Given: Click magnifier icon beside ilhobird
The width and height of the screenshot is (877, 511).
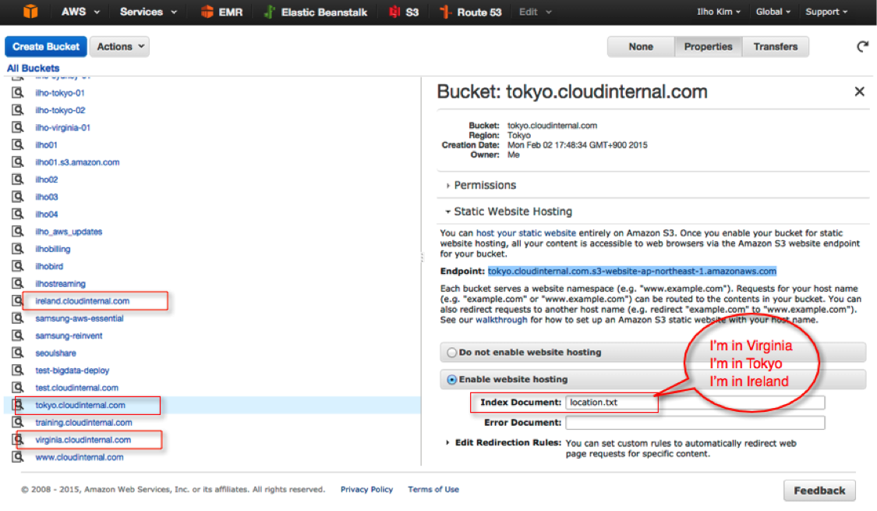Looking at the screenshot, I should [x=18, y=266].
